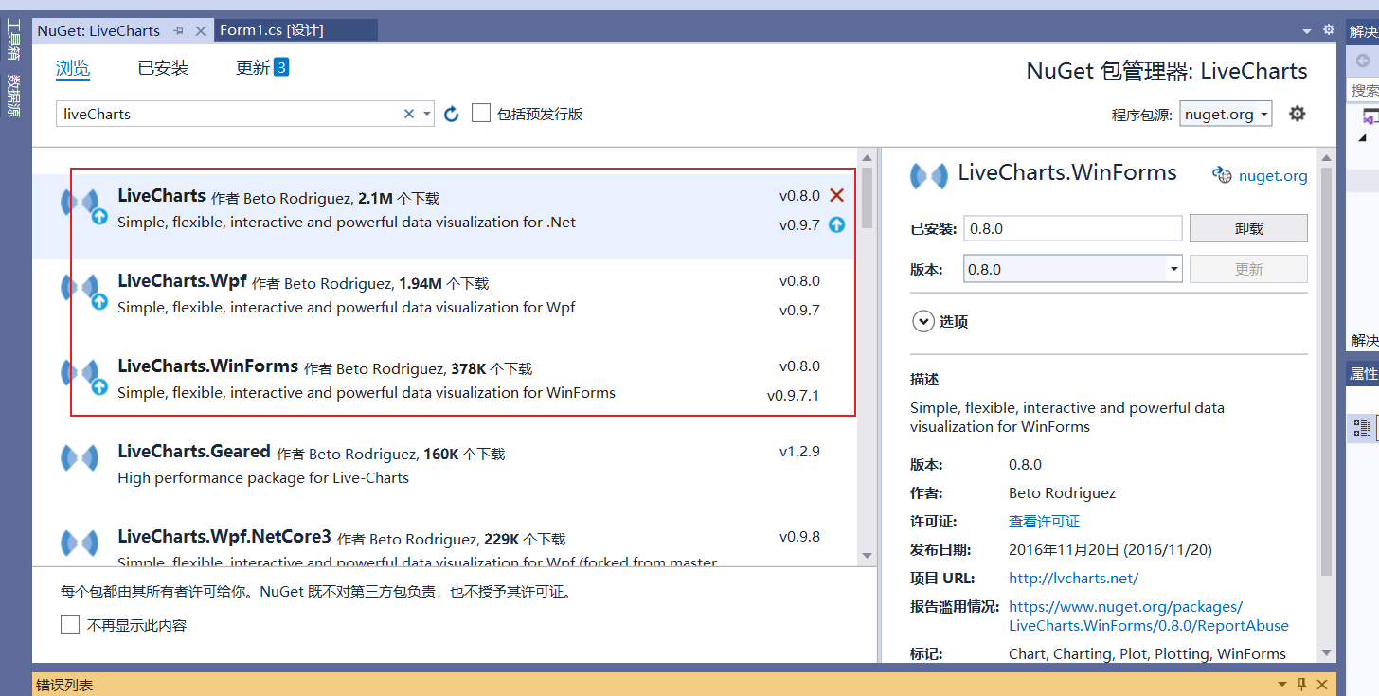Click the 搜索 box in solution explorer
1379x696 pixels.
pyautogui.click(x=1363, y=90)
